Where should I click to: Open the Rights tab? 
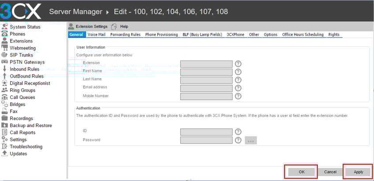[334, 34]
